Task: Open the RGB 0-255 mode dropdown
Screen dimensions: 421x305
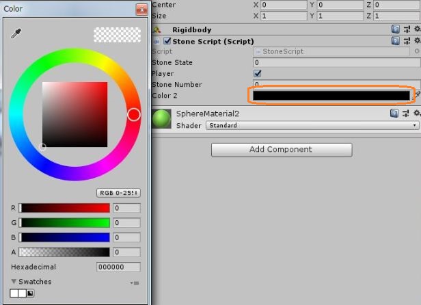Action: 118,193
